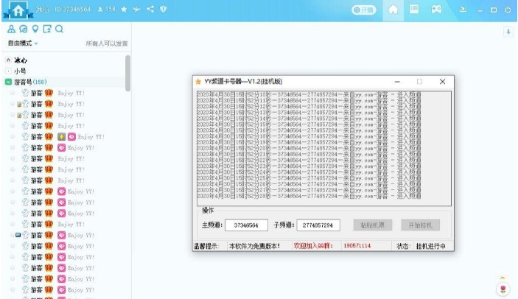The image size is (518, 299).
Task: Click the download arrow at right edge
Action: point(508,32)
